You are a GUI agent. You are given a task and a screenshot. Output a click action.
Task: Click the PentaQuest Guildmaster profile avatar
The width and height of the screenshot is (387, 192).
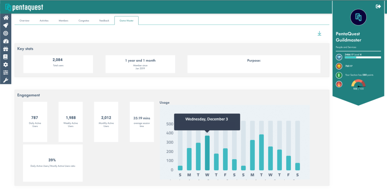(x=358, y=17)
